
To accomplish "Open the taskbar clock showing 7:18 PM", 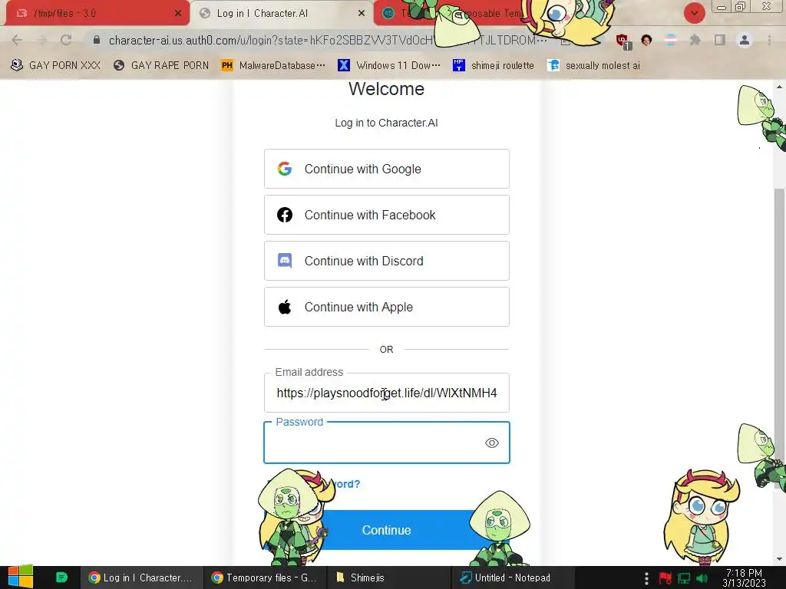I will click(x=744, y=578).
